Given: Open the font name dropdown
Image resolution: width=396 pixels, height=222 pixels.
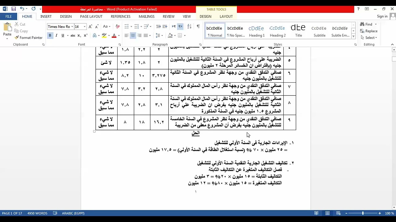Looking at the screenshot, I should (72, 27).
